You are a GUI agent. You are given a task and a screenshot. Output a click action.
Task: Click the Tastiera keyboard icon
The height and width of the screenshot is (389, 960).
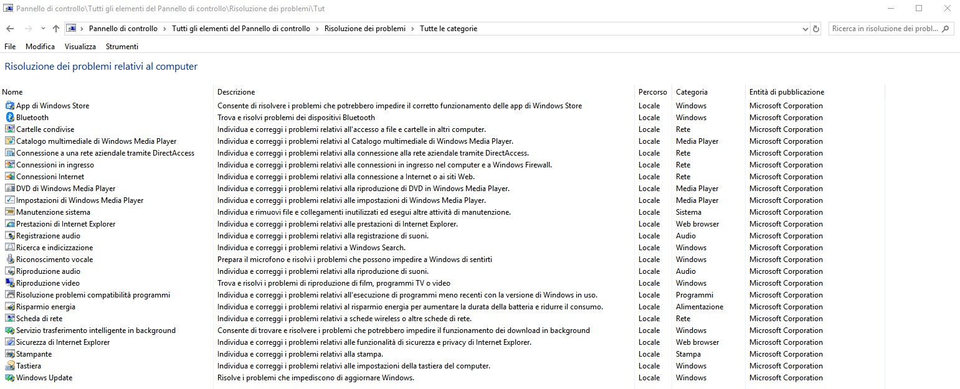(9, 366)
